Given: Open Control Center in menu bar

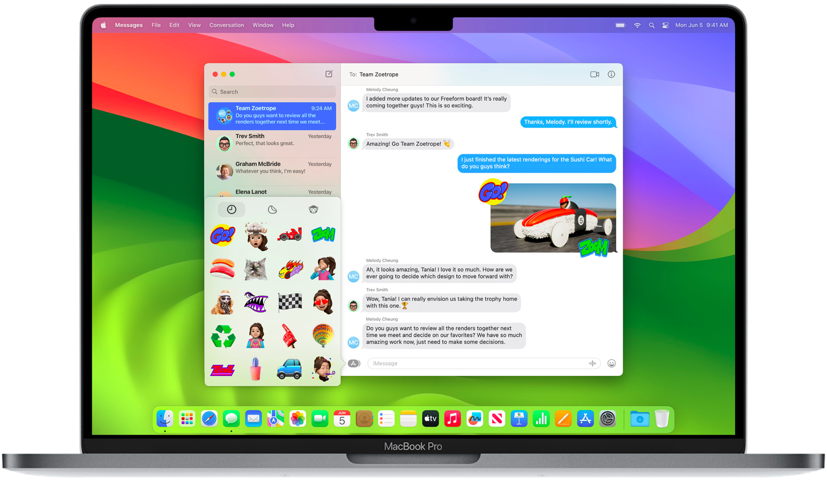Looking at the screenshot, I should (665, 25).
